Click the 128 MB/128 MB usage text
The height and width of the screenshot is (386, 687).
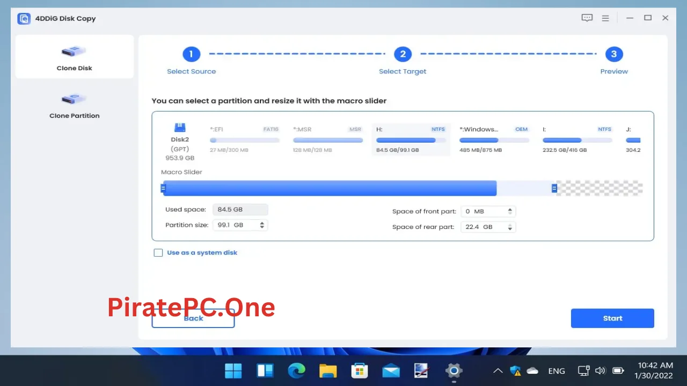tap(312, 150)
